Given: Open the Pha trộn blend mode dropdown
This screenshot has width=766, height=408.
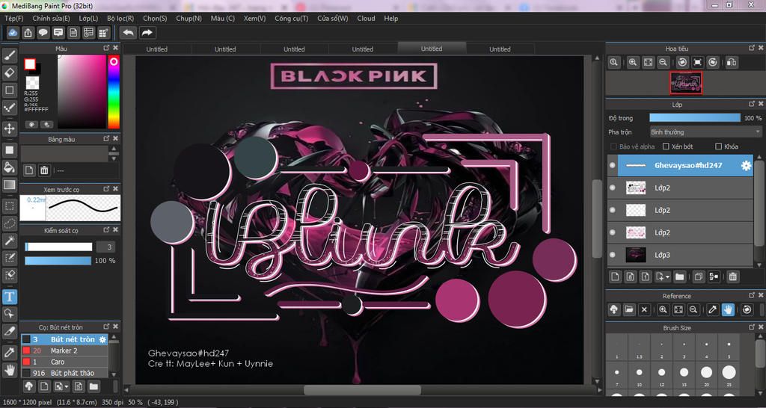Looking at the screenshot, I should [705, 132].
